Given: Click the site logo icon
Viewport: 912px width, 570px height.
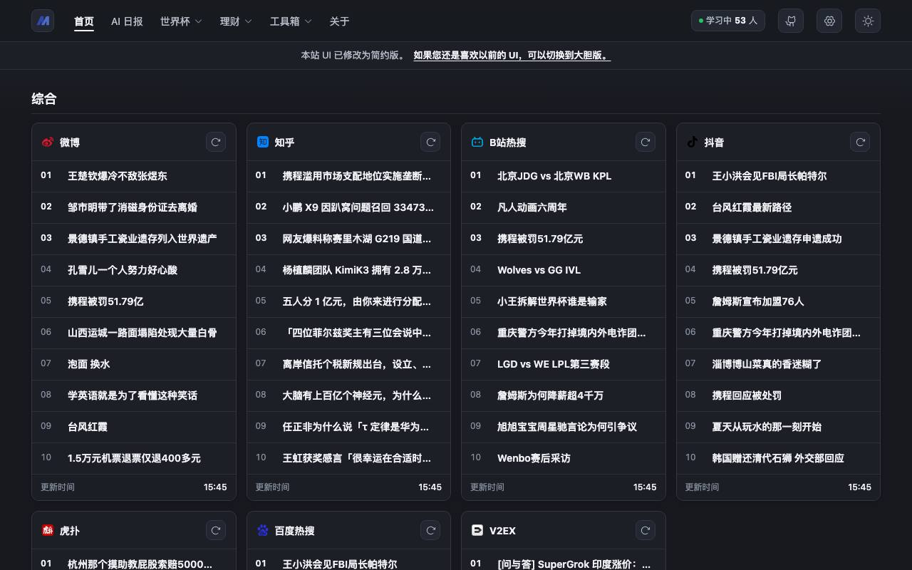Looking at the screenshot, I should (43, 21).
